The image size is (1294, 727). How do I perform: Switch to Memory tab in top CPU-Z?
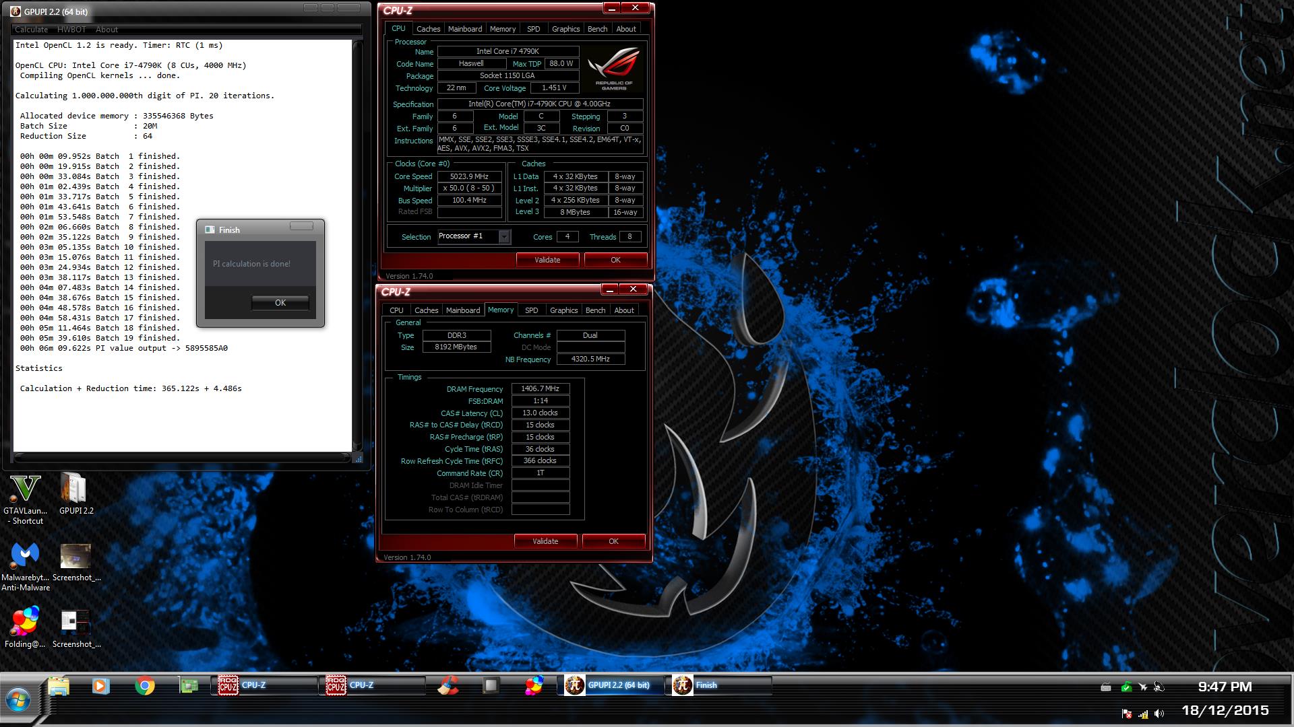[503, 29]
